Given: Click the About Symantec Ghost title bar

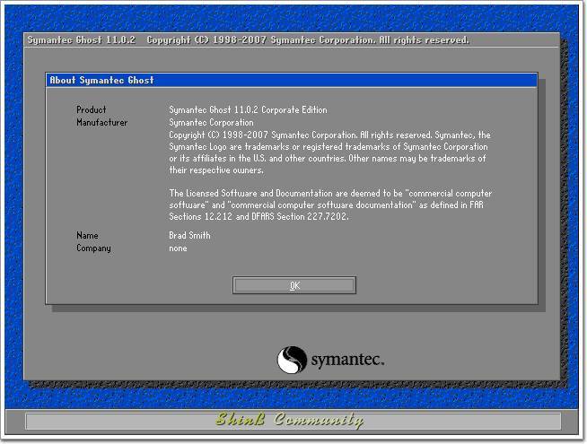Looking at the screenshot, I should [292, 80].
